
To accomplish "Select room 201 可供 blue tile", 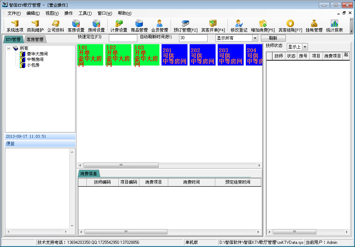I will 174,55.
